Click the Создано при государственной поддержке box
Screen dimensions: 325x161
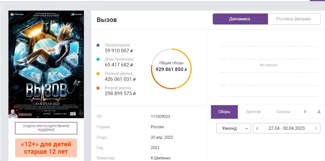coord(46,128)
